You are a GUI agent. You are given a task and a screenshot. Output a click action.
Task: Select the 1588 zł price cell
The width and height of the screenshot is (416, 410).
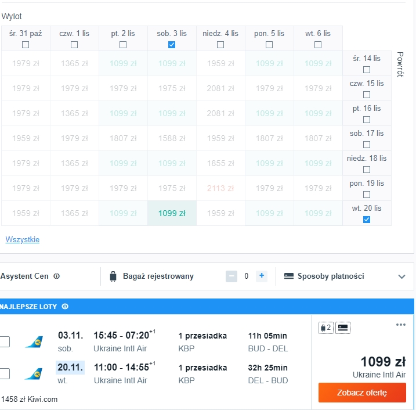click(x=172, y=138)
